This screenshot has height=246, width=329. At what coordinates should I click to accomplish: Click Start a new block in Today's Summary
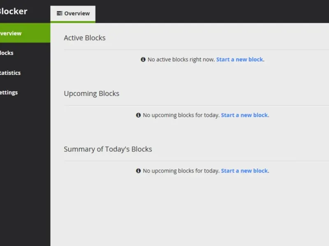tap(244, 171)
